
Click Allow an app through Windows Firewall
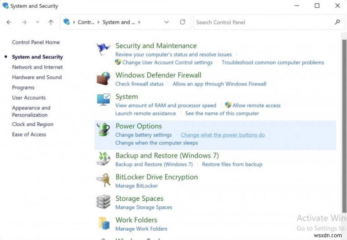point(220,84)
